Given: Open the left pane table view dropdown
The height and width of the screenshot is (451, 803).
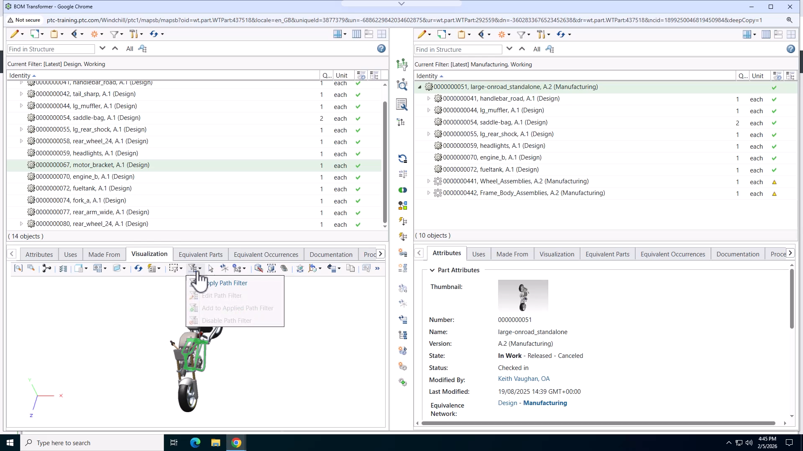Looking at the screenshot, I should pos(340,34).
